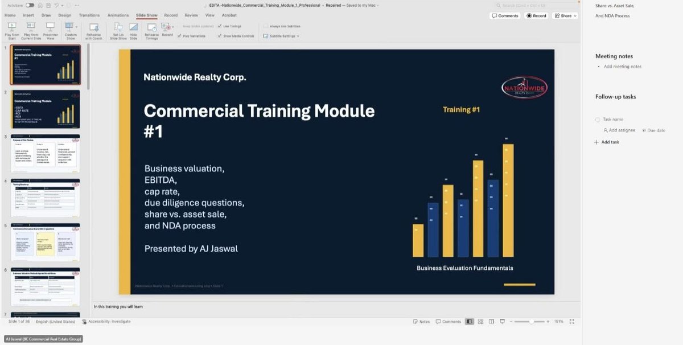The width and height of the screenshot is (683, 345).
Task: Switch to Reading view icon
Action: [491, 322]
